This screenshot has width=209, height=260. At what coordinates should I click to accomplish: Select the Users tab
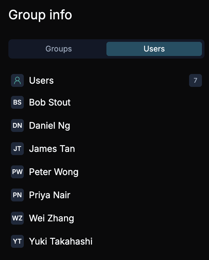154,49
